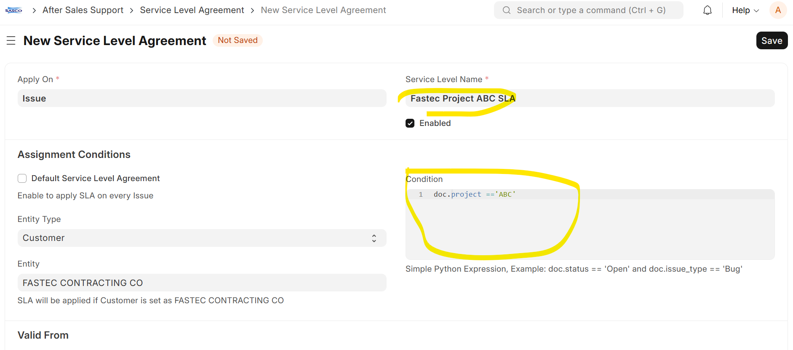The width and height of the screenshot is (793, 350).
Task: Select the Entity field with FASTEC CONTRACTING CO
Action: [201, 283]
